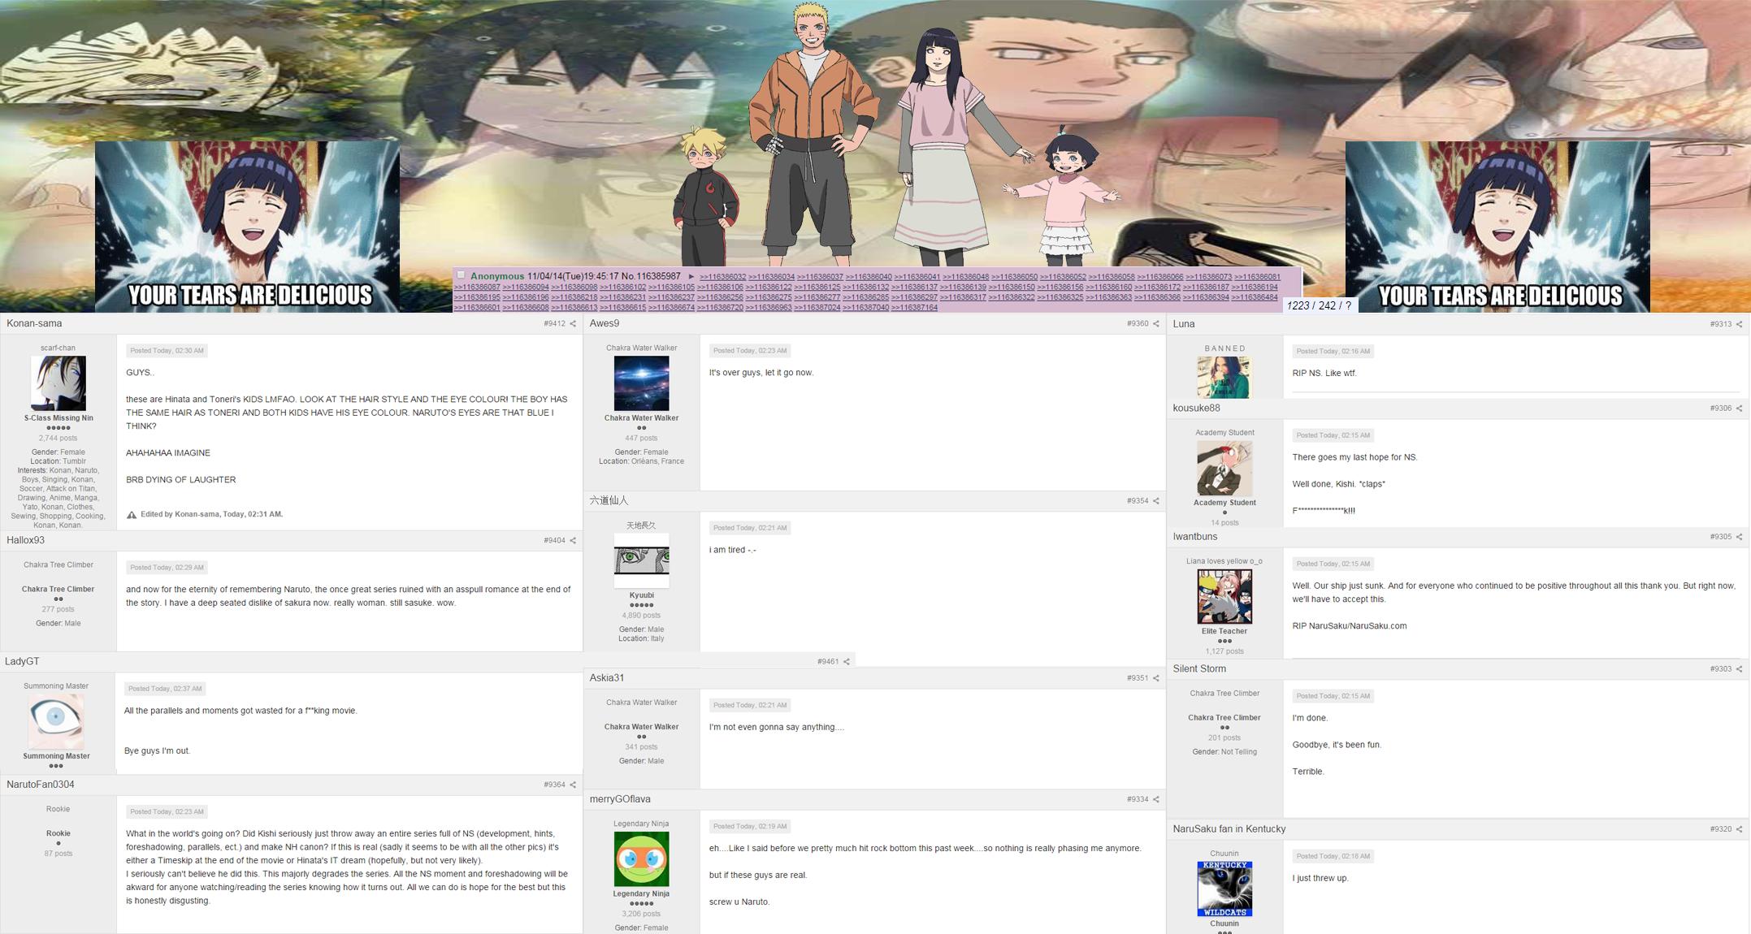Open NaruSaku fan in Kentucky's username
This screenshot has width=1751, height=934.
[x=1229, y=829]
